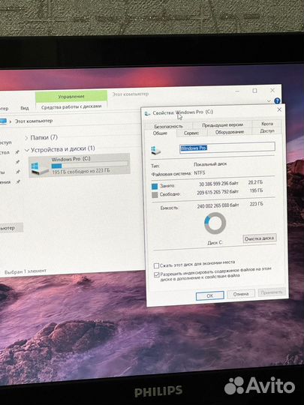Open the Доступ tab
Screen dimensions: 304x405
[267, 130]
